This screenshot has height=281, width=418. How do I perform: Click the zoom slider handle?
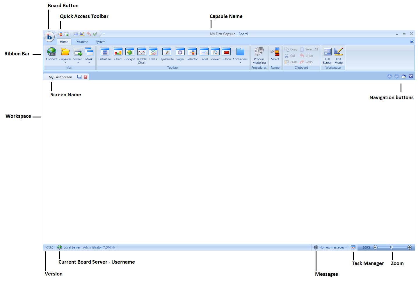pos(392,247)
